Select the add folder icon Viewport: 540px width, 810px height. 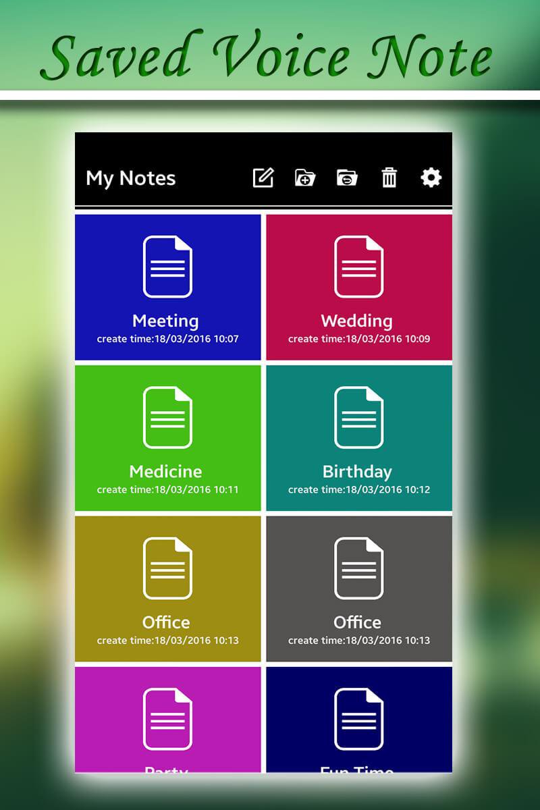click(x=306, y=178)
